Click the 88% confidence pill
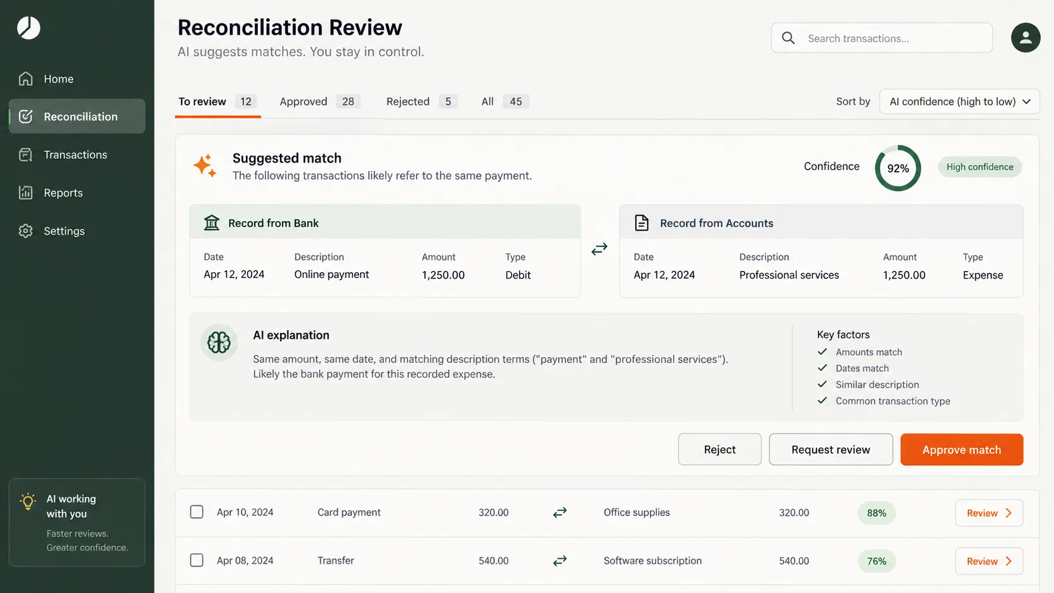This screenshot has height=593, width=1054. tap(876, 513)
